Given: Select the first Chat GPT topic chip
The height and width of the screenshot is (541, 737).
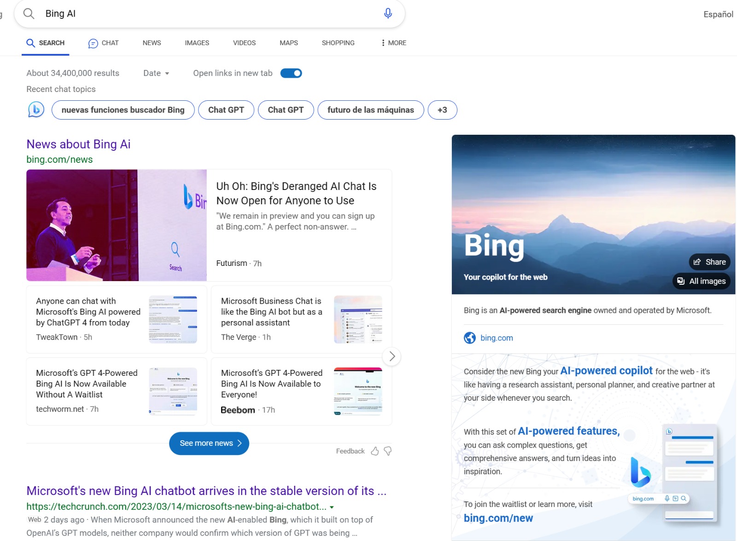Looking at the screenshot, I should point(226,110).
